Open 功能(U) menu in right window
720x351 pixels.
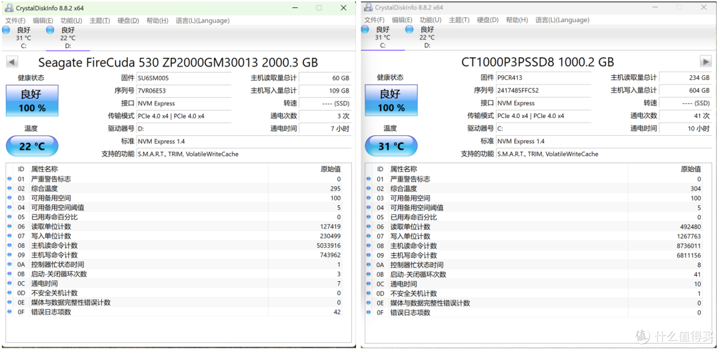point(431,20)
